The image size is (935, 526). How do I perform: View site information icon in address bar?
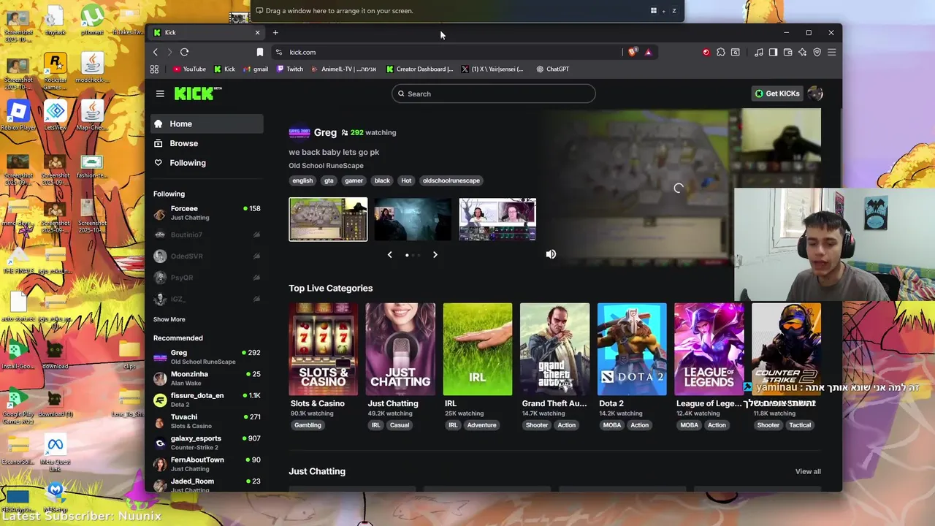pos(278,52)
